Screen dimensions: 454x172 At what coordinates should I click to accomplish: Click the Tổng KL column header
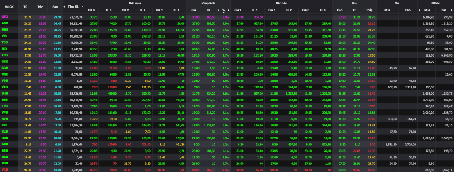point(73,6)
